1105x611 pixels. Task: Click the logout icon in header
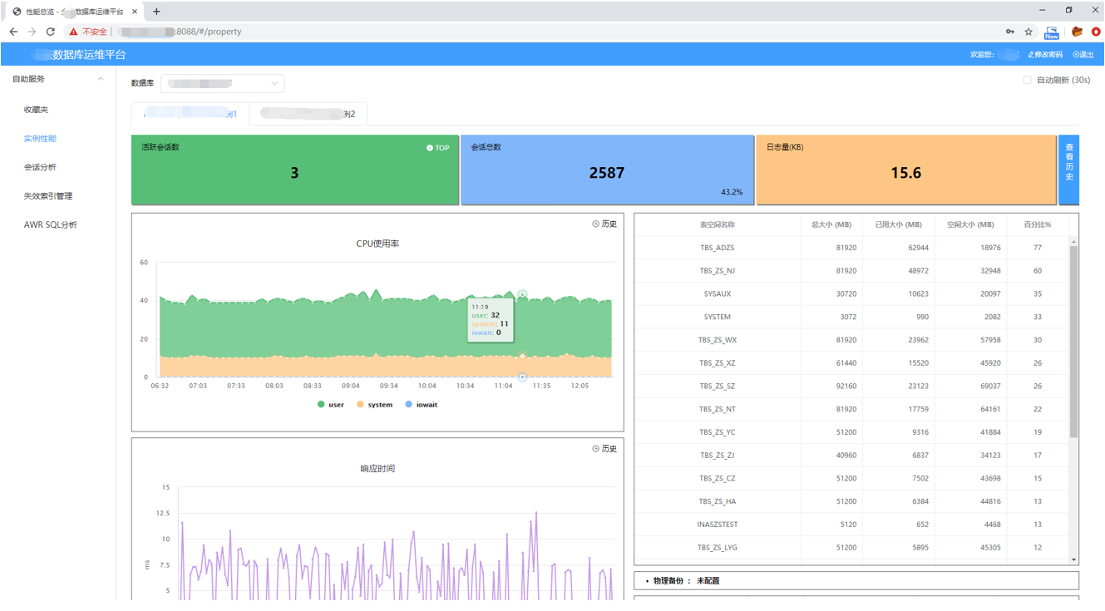tap(1076, 55)
